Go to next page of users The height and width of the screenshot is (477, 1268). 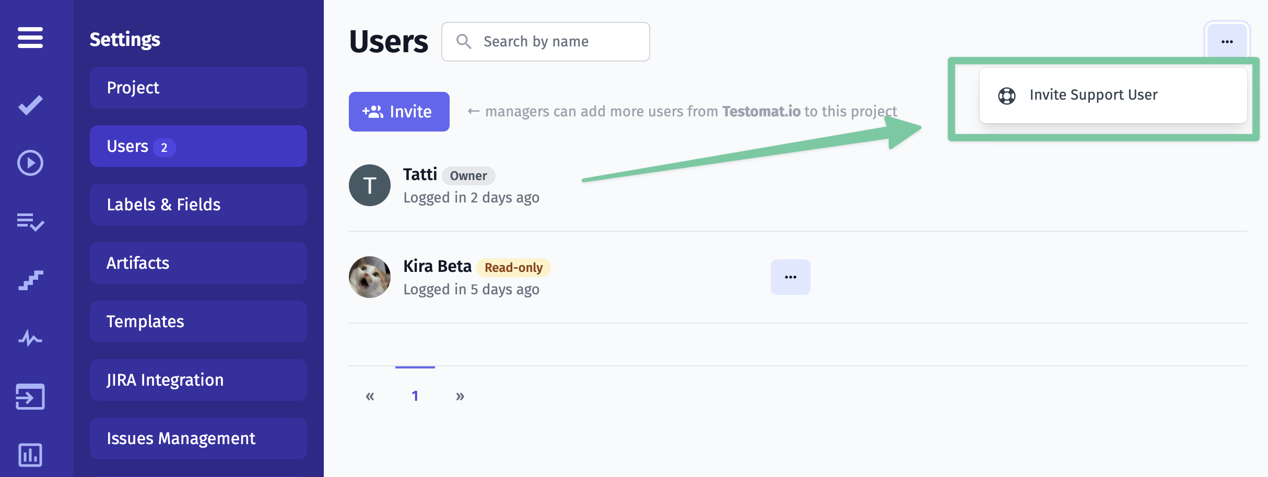pyautogui.click(x=460, y=396)
